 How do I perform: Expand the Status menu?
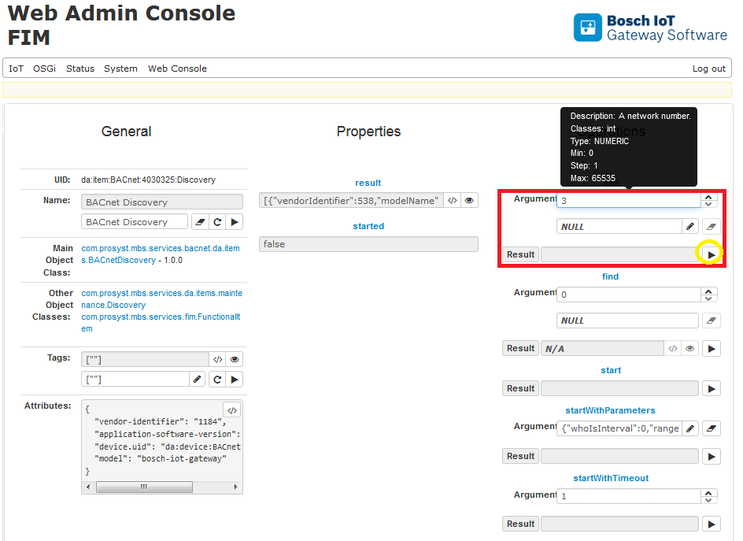click(x=80, y=69)
